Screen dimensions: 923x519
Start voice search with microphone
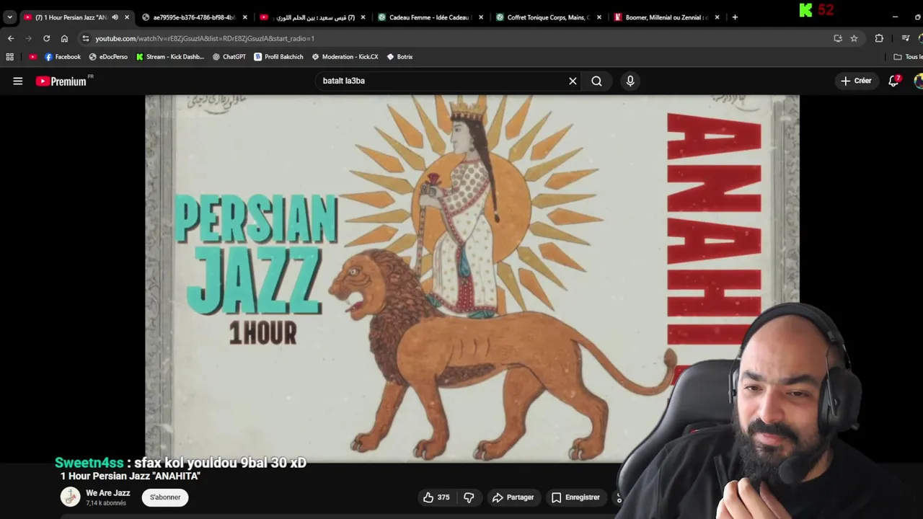630,81
